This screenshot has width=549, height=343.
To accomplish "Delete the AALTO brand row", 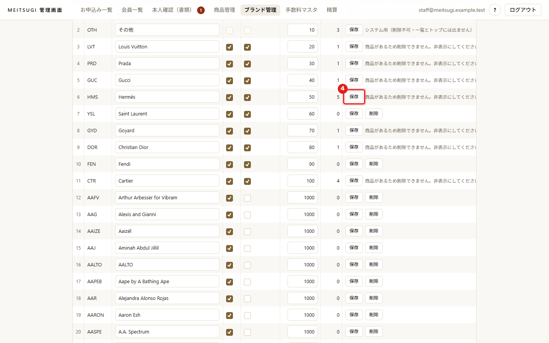I will point(374,264).
